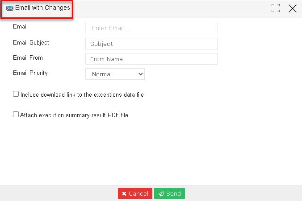Close the Email with Changes dialog
Screen dimensions: 302x201
[292, 8]
